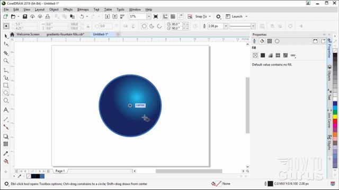Image resolution: width=339 pixels, height=190 pixels.
Task: Open the Object menu
Action: click(x=54, y=9)
